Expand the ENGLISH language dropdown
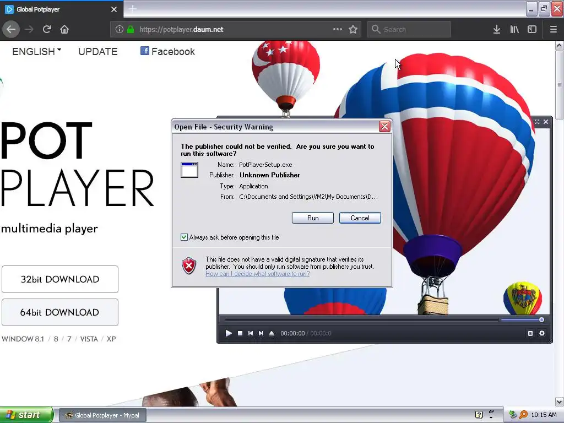This screenshot has height=423, width=564. point(36,51)
